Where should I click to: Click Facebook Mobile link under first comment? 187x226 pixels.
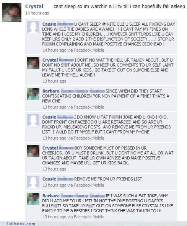click(x=89, y=50)
